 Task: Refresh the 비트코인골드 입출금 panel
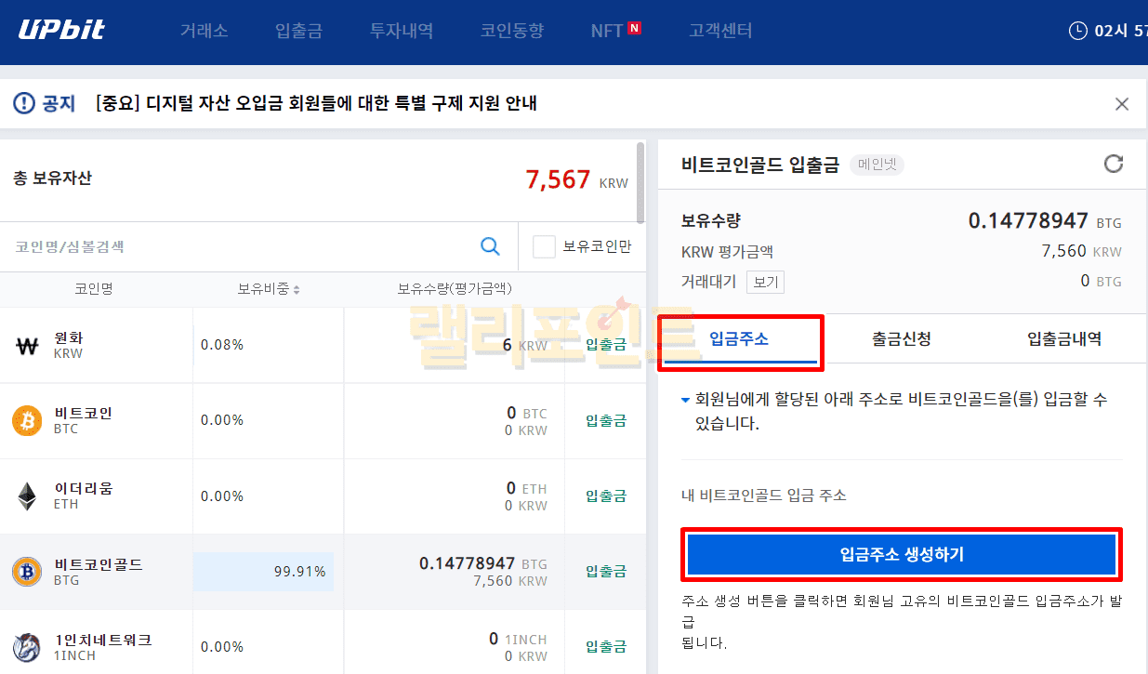click(1113, 165)
